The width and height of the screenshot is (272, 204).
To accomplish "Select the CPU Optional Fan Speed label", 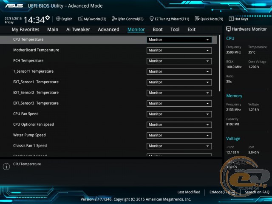I will [34, 125].
